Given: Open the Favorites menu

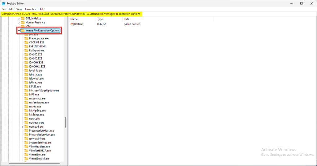Looking at the screenshot, I should tap(30, 9).
